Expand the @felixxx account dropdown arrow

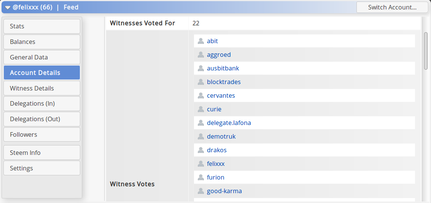[8, 8]
